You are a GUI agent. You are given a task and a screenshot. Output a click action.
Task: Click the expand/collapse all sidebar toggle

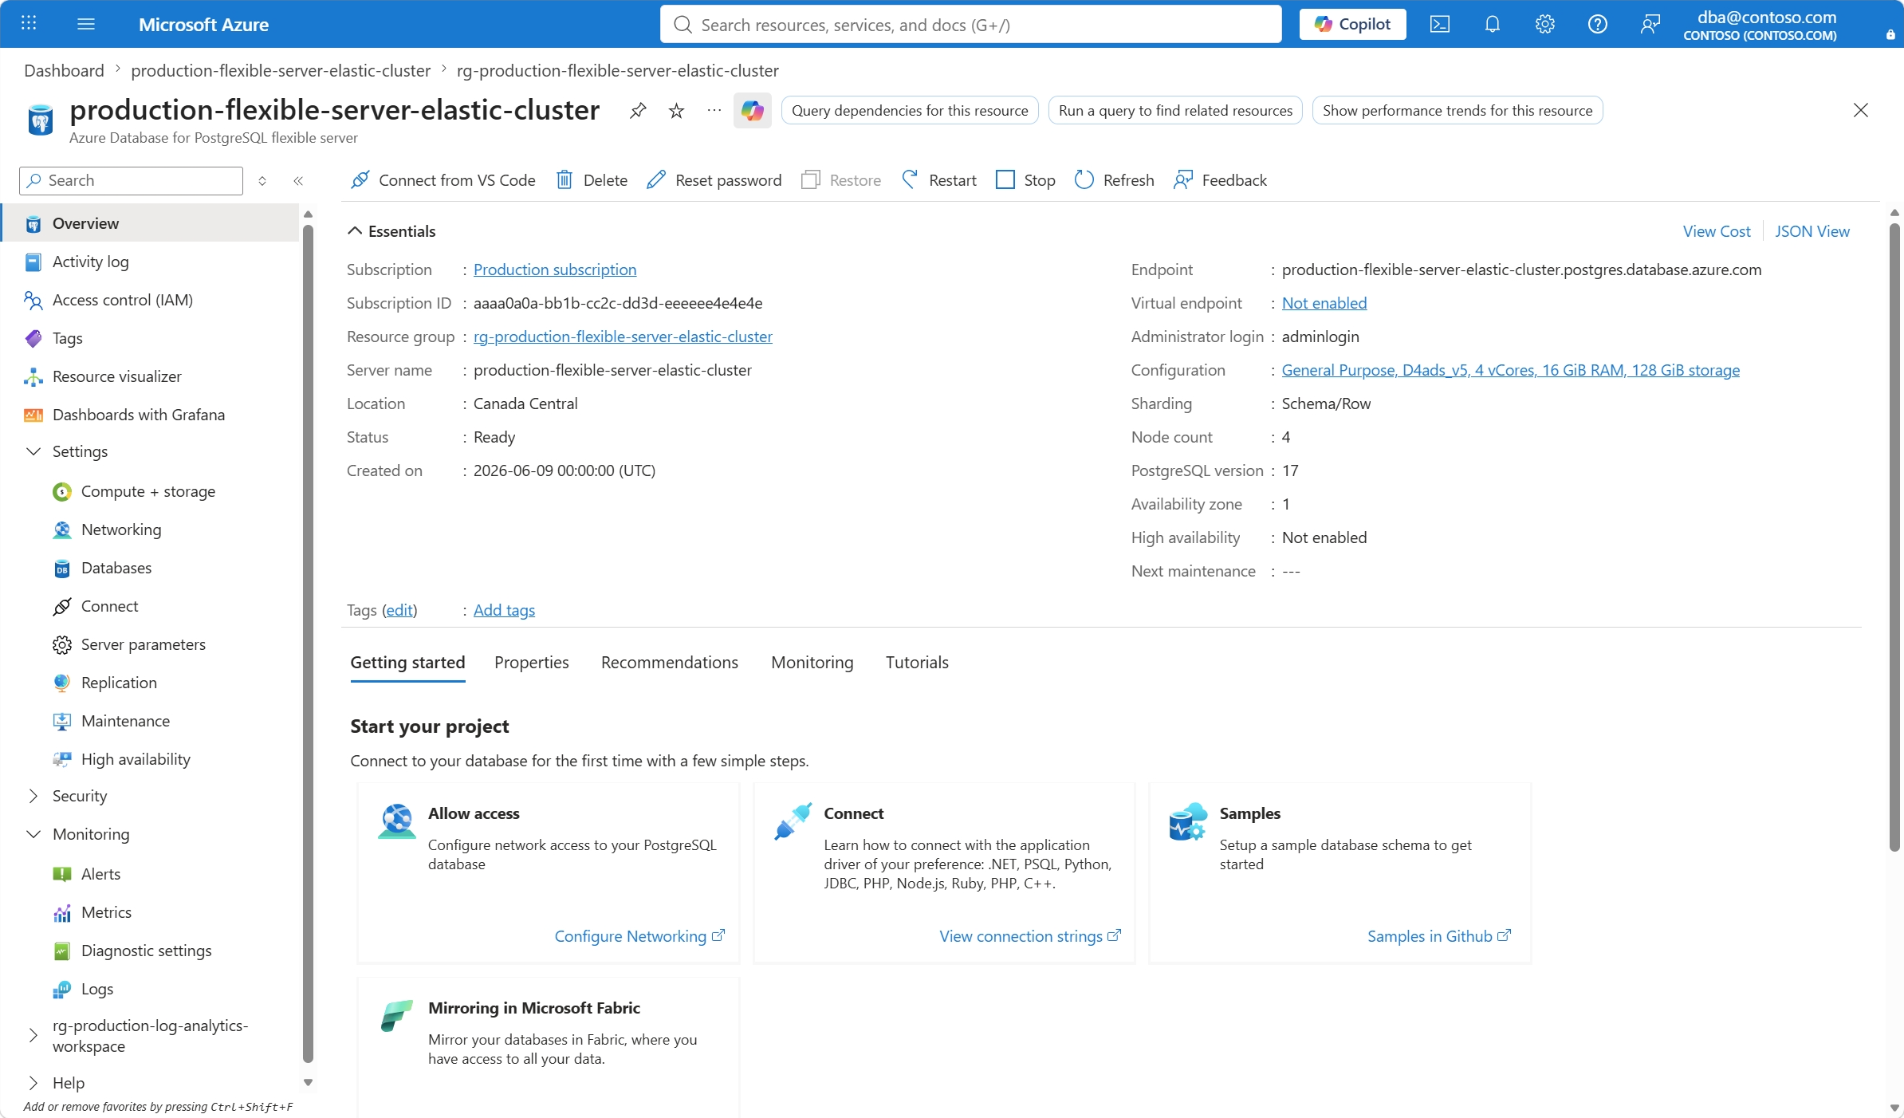point(262,181)
